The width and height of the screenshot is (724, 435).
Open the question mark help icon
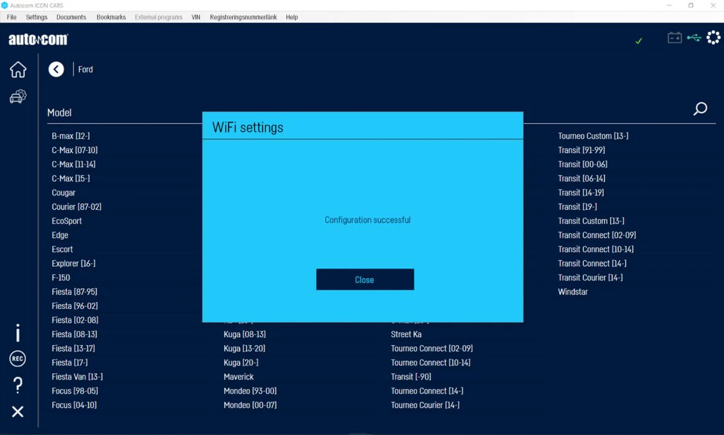[x=18, y=385]
